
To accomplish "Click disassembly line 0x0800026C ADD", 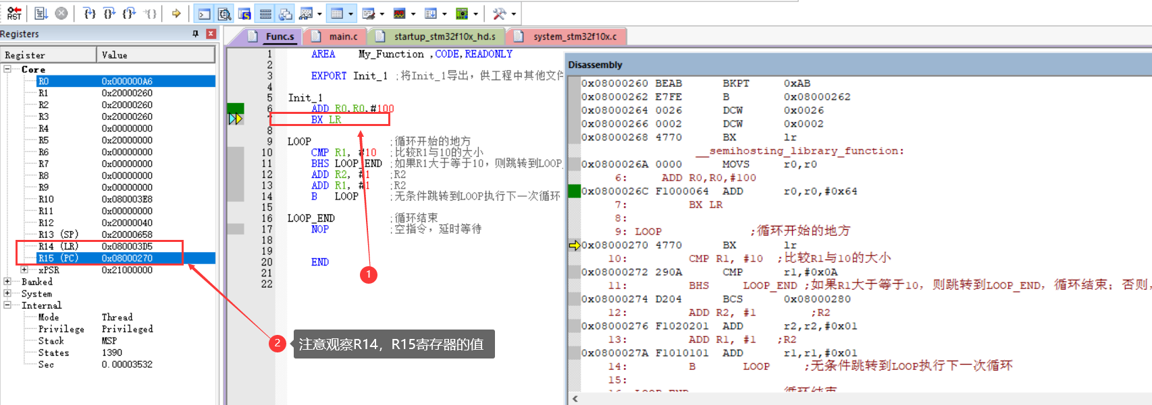I will coord(719,191).
